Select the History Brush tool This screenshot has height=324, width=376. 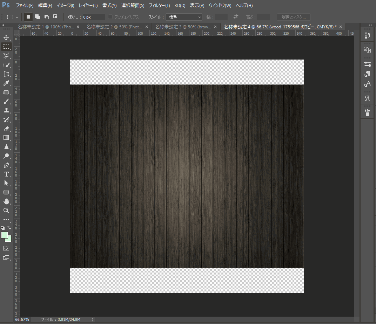click(x=6, y=119)
